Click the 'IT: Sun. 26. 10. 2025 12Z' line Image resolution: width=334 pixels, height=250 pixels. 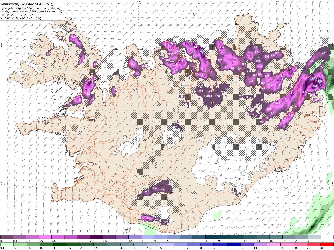pyautogui.click(x=17, y=15)
